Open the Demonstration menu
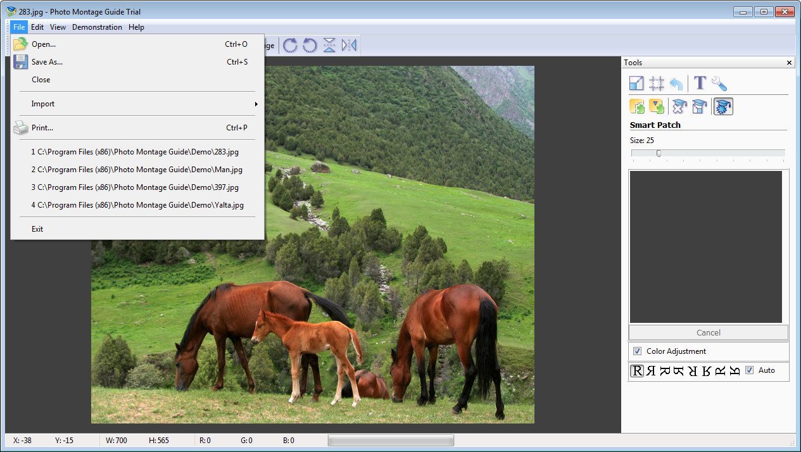801x452 pixels. (97, 27)
